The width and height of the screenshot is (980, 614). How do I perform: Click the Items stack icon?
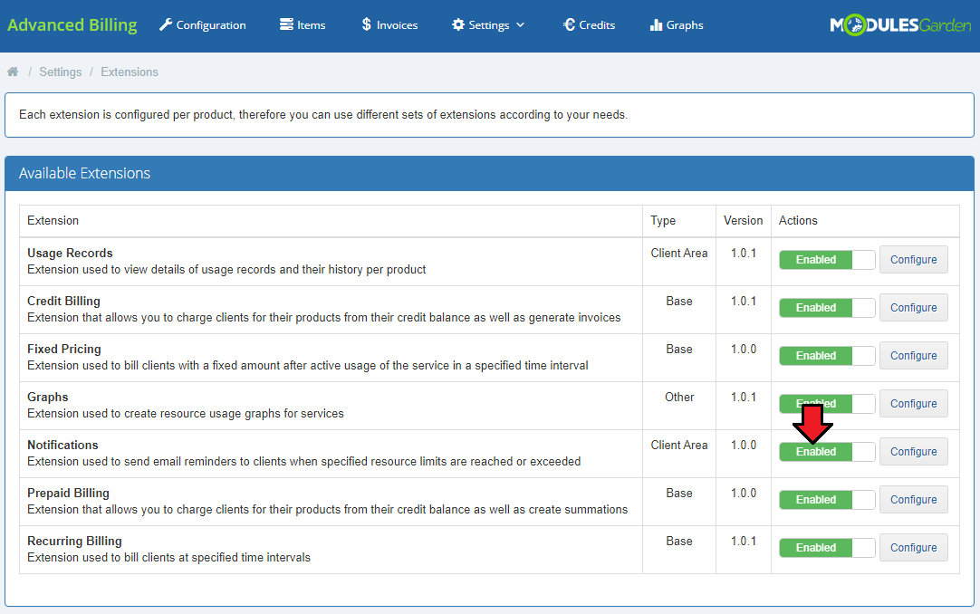pos(286,25)
